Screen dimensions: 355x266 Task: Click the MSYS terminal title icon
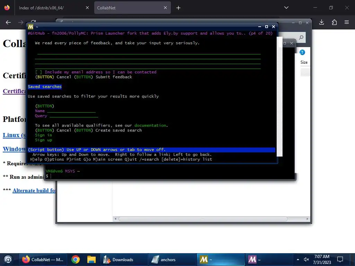tap(31, 27)
